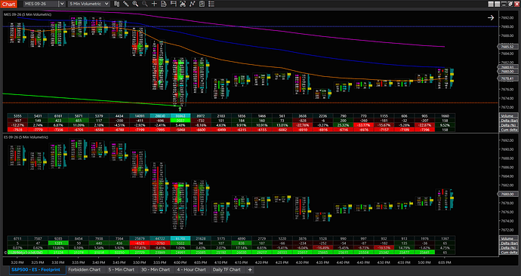Open the 4 - Hour Chart tab

tap(191, 270)
